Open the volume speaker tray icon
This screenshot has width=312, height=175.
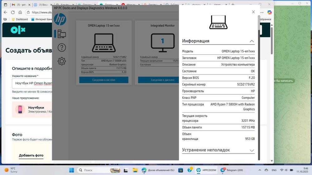[286, 170]
